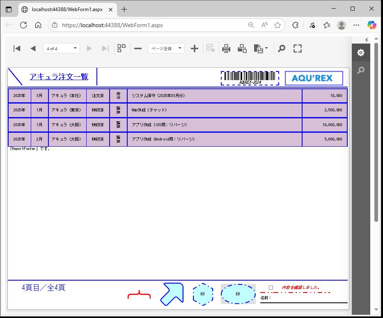The height and width of the screenshot is (318, 383).
Task: Refresh the page in the browser
Action: [x=23, y=25]
